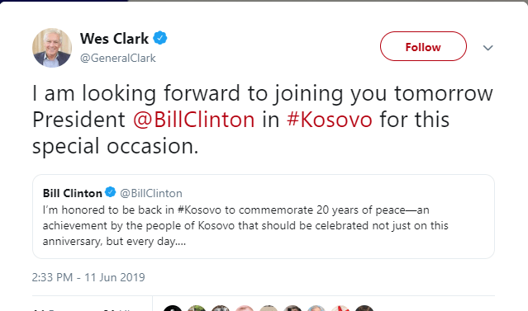Open the Wes Clark display name link
This screenshot has height=311, width=528.
pyautogui.click(x=114, y=39)
